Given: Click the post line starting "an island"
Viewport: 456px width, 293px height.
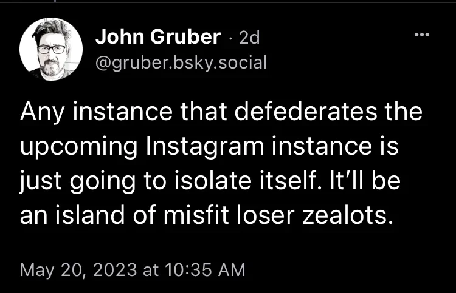Looking at the screenshot, I should pyautogui.click(x=203, y=215).
